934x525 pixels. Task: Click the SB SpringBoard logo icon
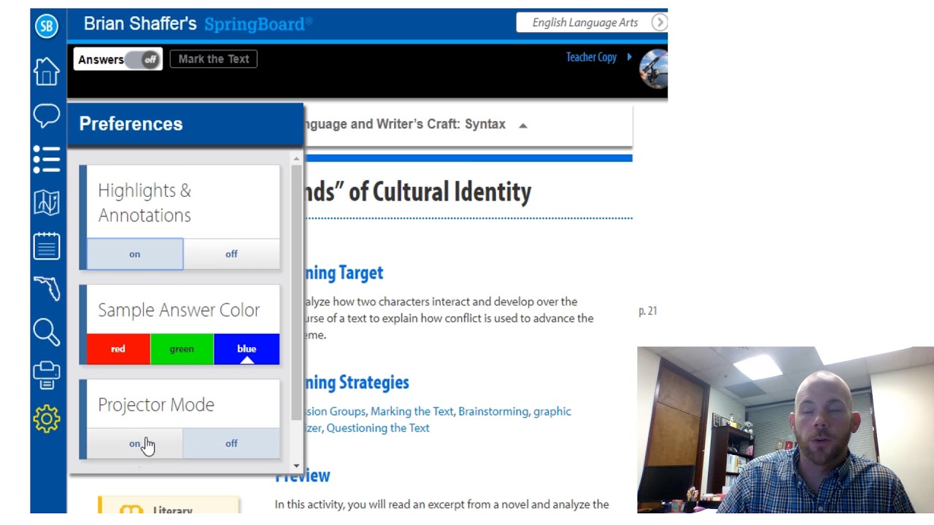click(47, 26)
